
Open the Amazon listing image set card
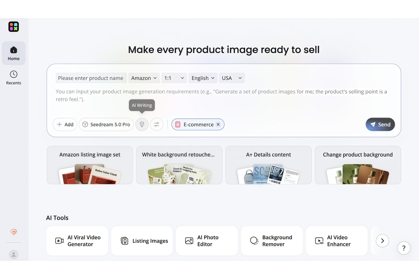tap(90, 165)
